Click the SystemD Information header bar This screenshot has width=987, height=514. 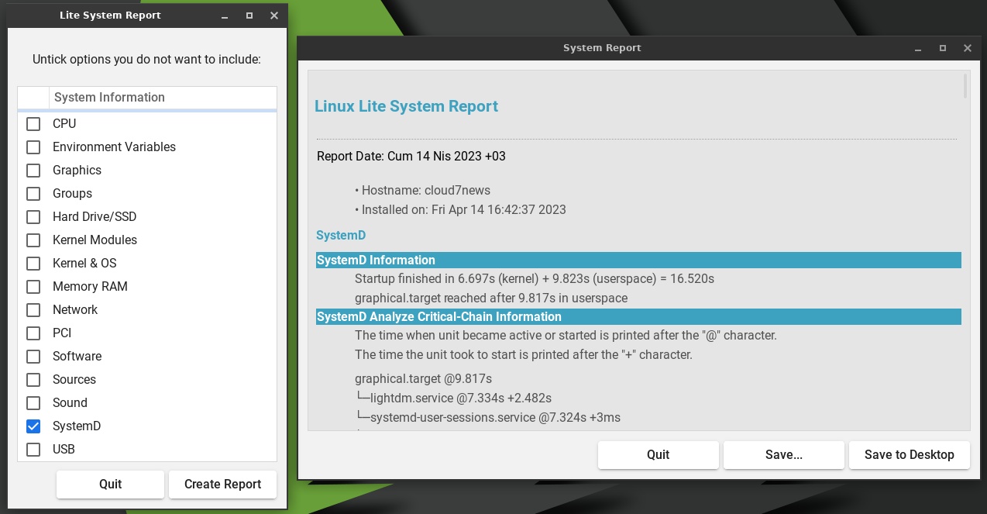click(x=638, y=260)
